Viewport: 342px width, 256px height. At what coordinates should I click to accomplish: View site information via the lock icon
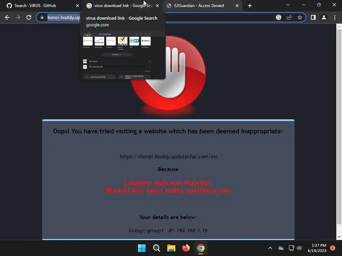(42, 17)
